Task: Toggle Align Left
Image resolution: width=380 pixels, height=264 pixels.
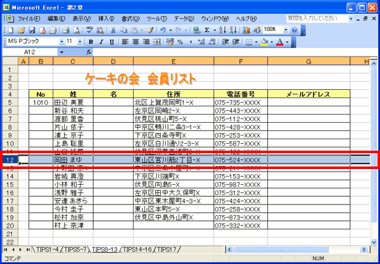Action: [x=125, y=42]
